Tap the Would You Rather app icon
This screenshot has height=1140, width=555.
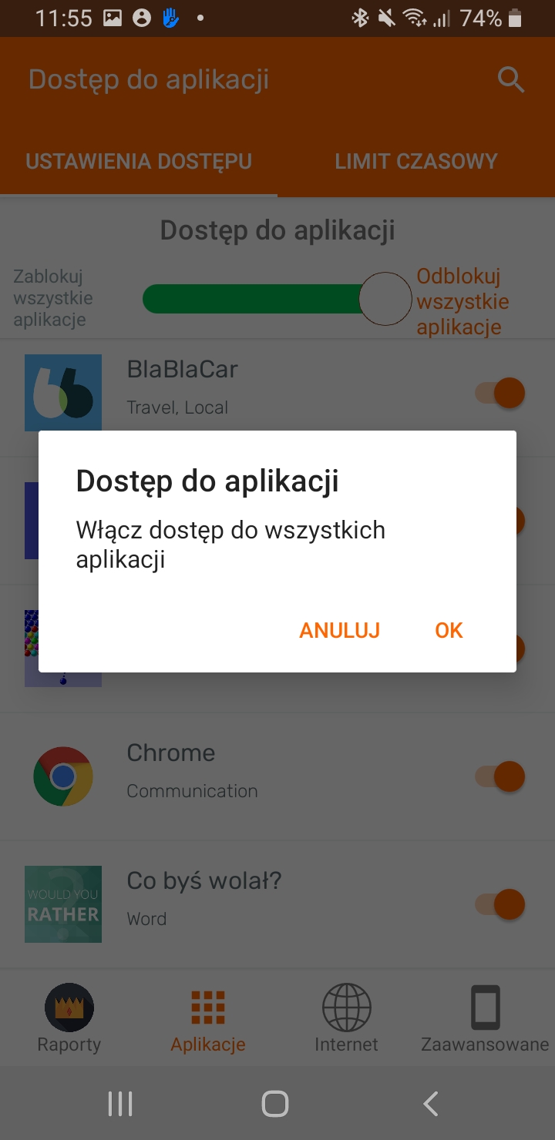point(63,904)
